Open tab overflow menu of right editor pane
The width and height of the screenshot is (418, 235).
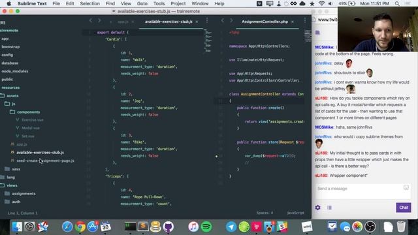tap(305, 20)
